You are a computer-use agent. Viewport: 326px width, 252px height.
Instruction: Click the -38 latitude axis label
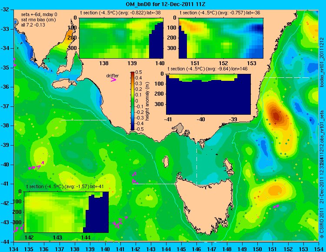[x=6, y=126]
